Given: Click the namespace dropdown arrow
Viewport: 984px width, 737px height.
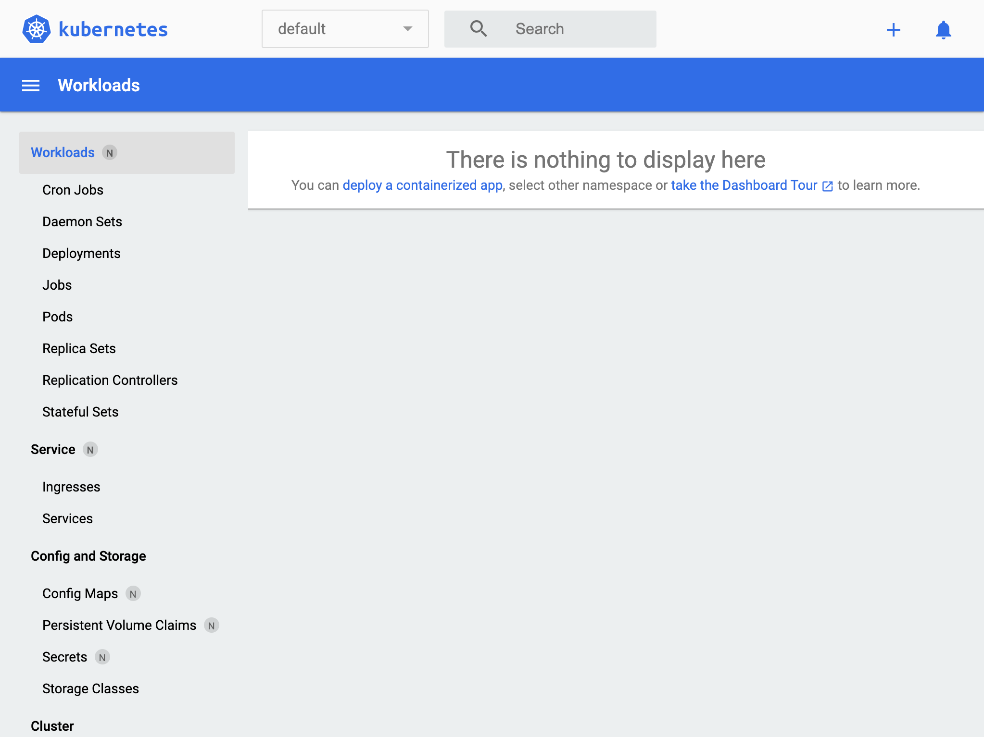Looking at the screenshot, I should (408, 29).
